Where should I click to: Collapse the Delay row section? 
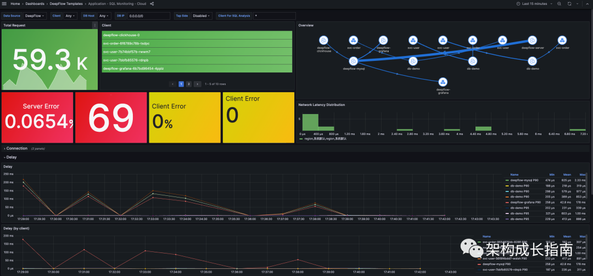click(10, 157)
